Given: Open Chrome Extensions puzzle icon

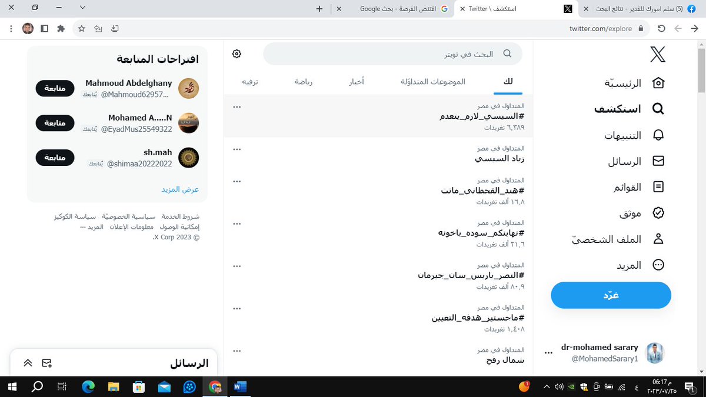Looking at the screenshot, I should point(61,28).
